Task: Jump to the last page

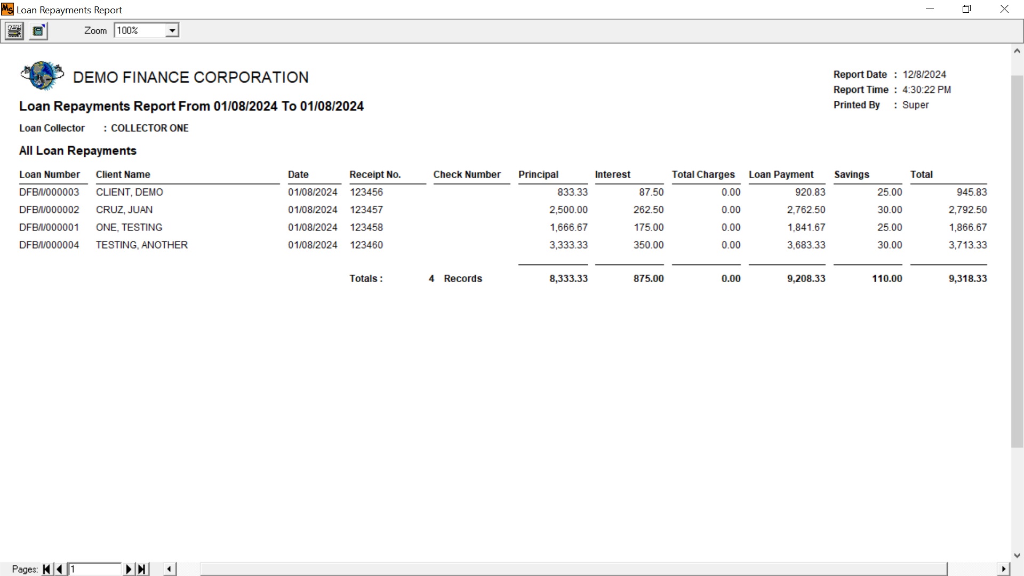Action: point(142,569)
